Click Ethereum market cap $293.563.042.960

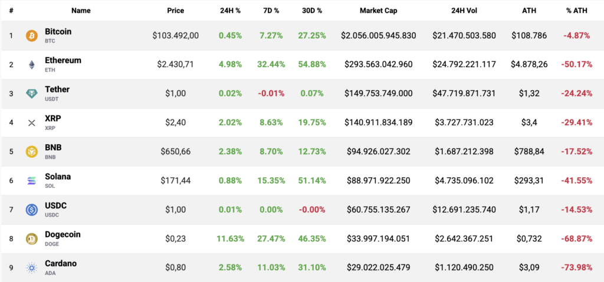click(x=378, y=65)
